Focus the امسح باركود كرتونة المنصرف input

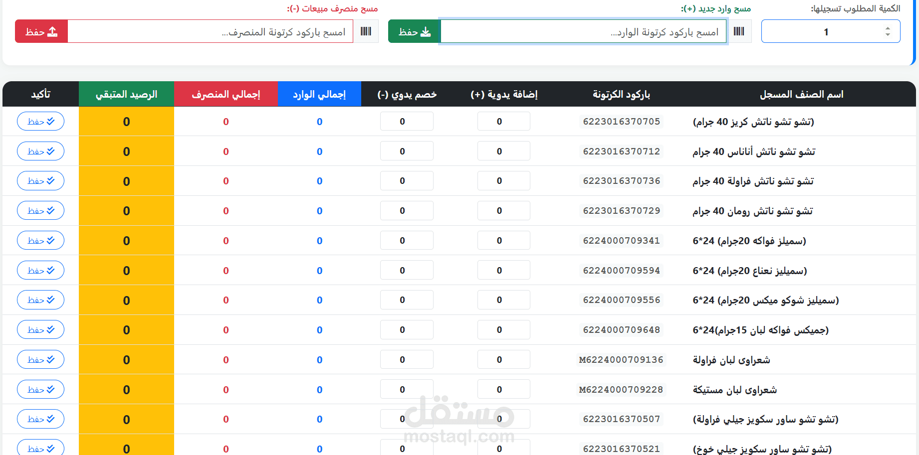point(211,31)
